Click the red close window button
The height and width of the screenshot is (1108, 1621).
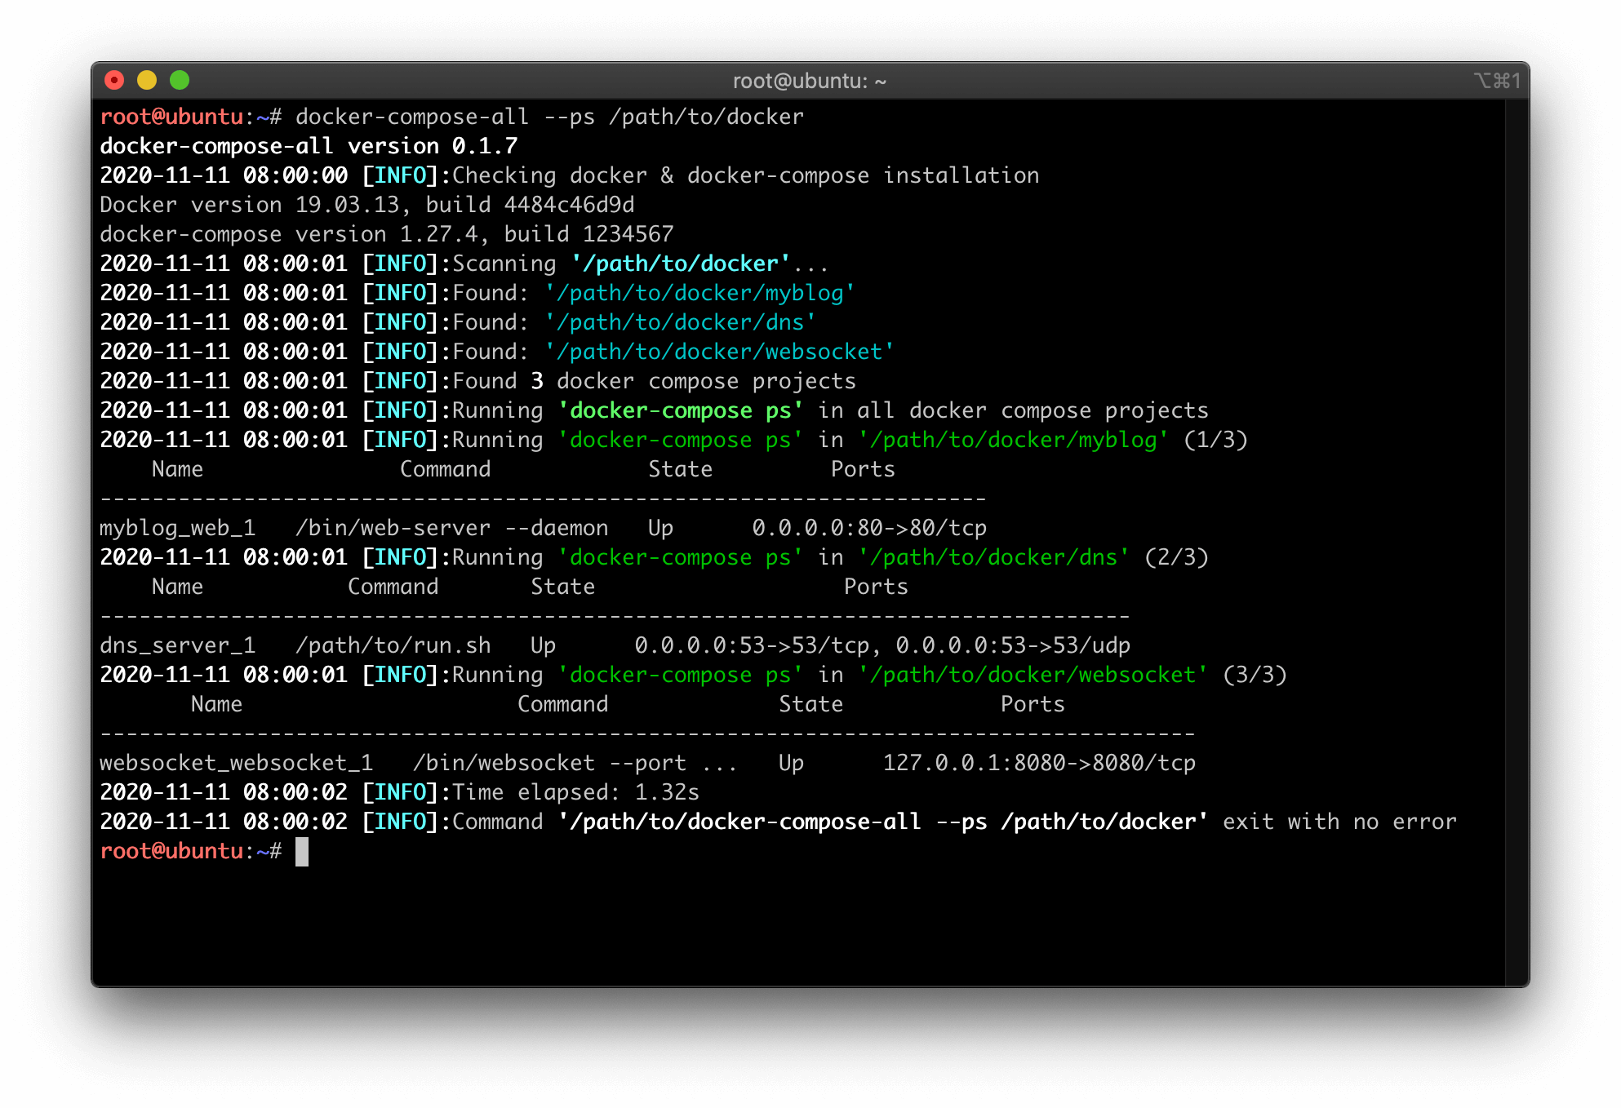click(x=114, y=80)
